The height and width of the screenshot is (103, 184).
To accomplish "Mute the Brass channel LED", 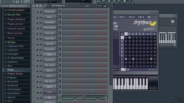I will (x=34, y=17).
